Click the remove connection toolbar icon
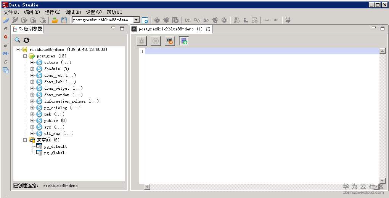 point(15,20)
